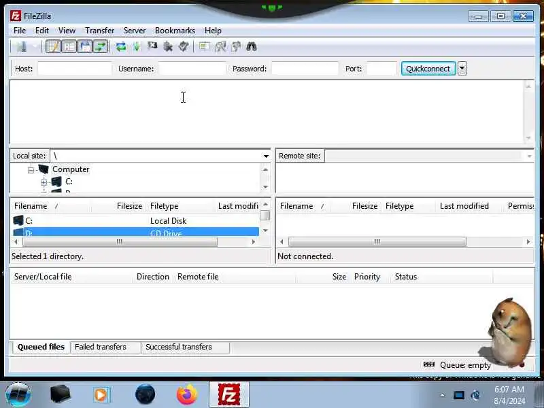Toggle message log display icon
Screen dimensions: 544x408
click(53, 46)
